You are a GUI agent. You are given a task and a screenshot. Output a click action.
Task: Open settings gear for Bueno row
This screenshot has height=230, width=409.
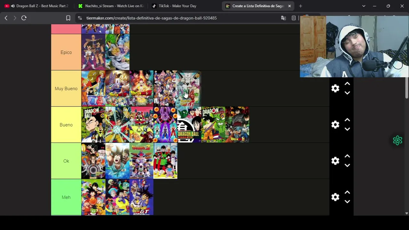click(x=335, y=125)
